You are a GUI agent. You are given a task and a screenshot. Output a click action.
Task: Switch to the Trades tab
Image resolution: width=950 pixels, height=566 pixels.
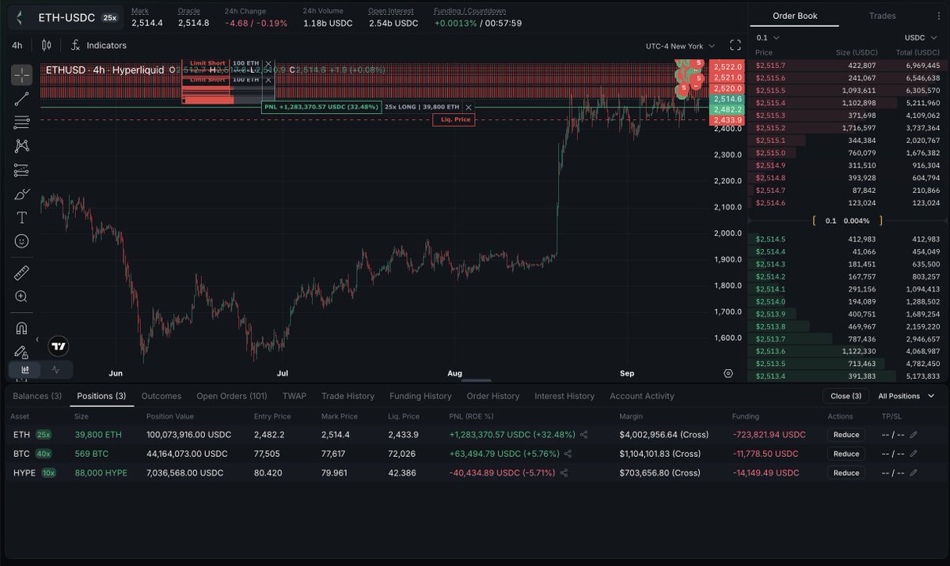tap(882, 16)
